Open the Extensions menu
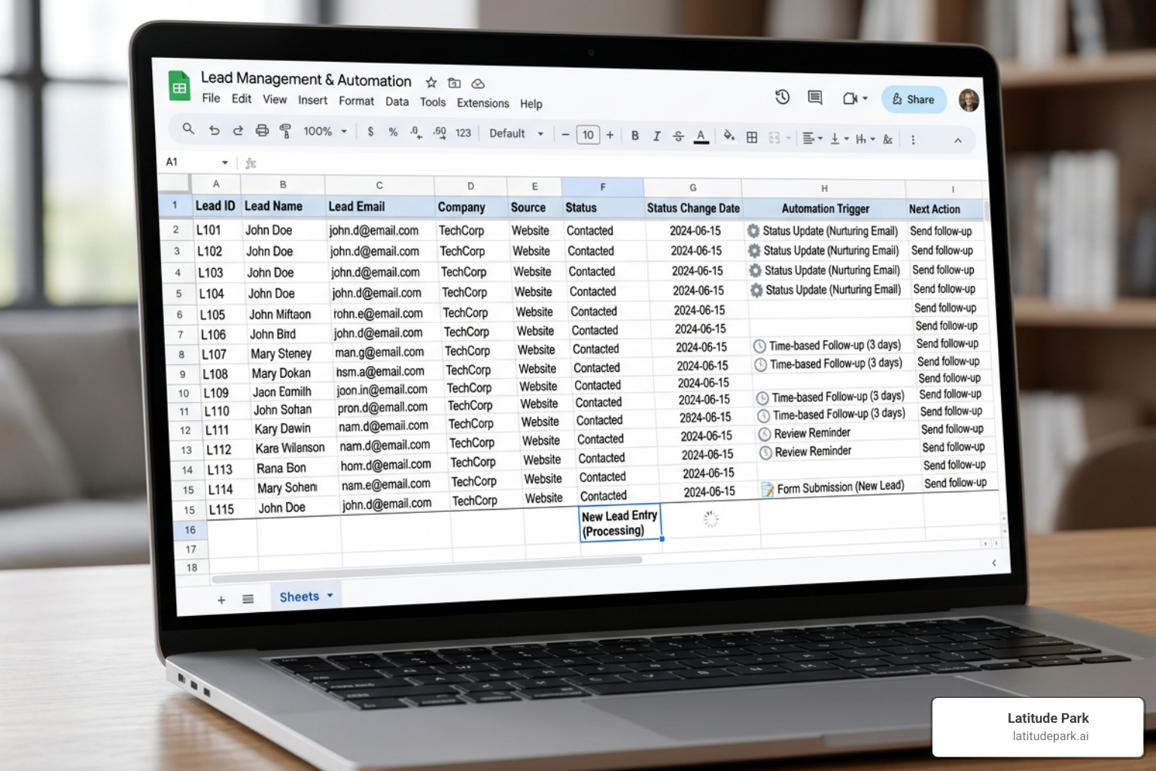This screenshot has width=1156, height=771. [482, 103]
